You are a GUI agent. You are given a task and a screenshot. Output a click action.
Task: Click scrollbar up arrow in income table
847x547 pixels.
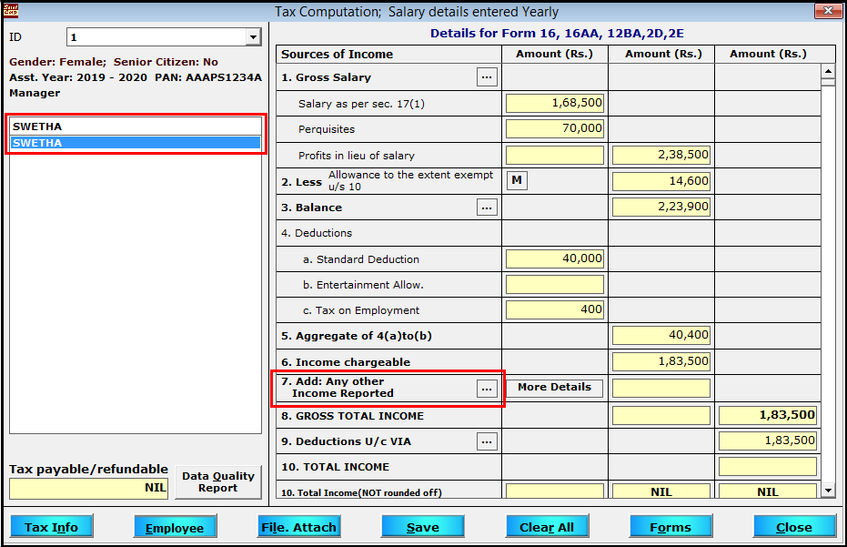(x=828, y=71)
